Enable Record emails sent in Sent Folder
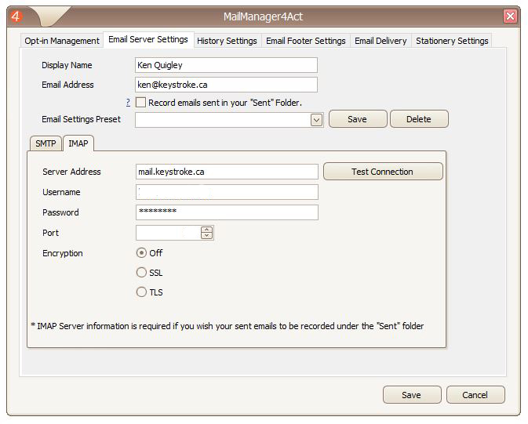 coord(140,103)
